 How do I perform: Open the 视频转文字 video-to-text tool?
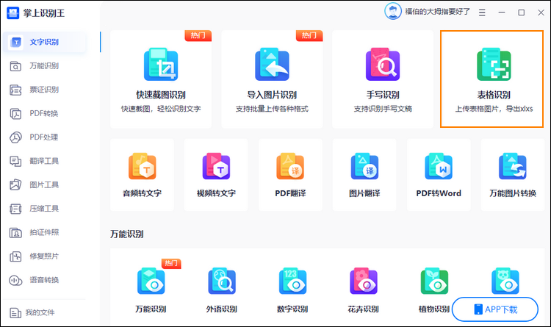click(216, 175)
